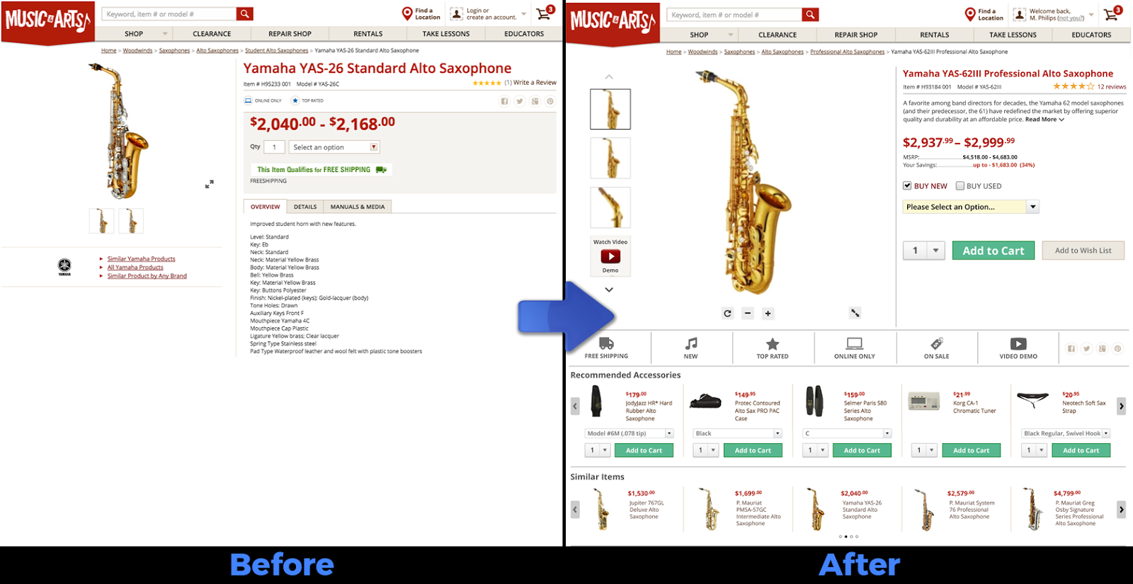Expand After product image to fullscreen

[x=855, y=313]
